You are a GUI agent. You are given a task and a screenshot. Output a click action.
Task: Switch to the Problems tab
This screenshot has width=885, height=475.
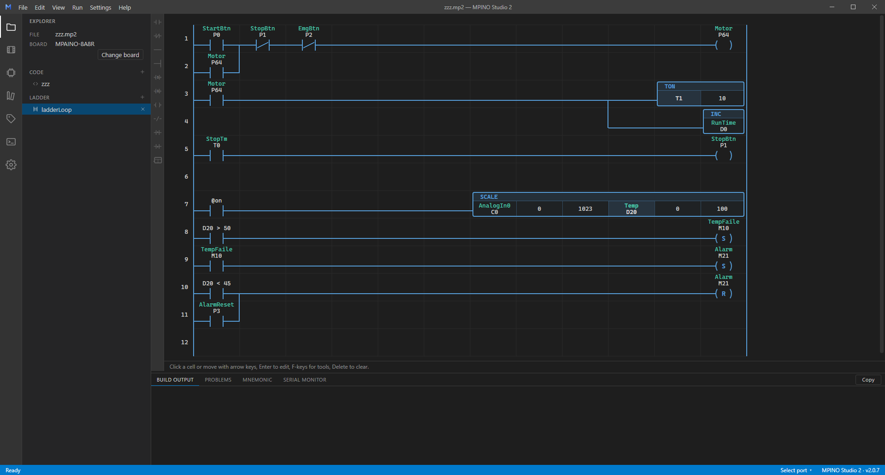[x=218, y=380]
